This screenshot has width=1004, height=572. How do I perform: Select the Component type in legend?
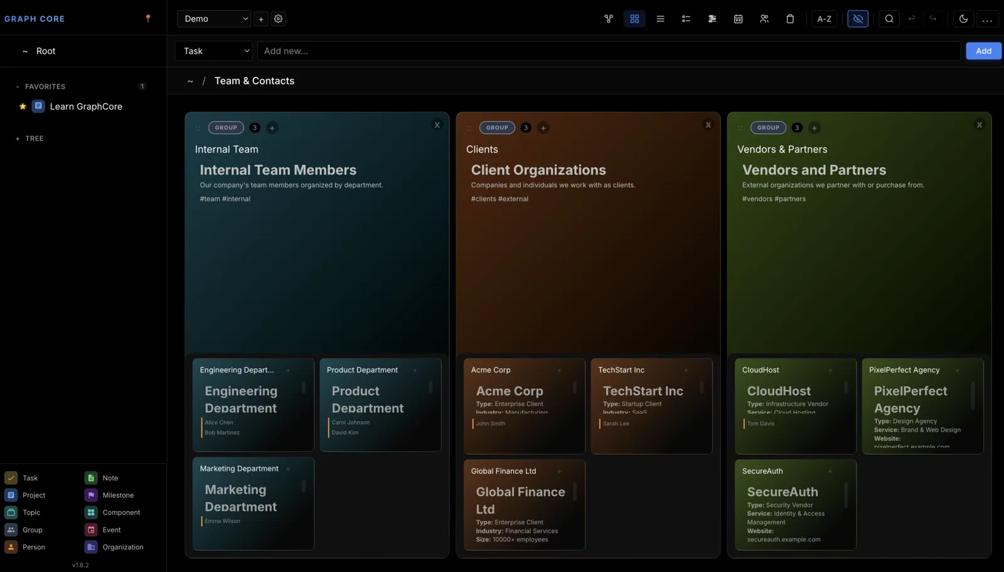click(x=113, y=512)
